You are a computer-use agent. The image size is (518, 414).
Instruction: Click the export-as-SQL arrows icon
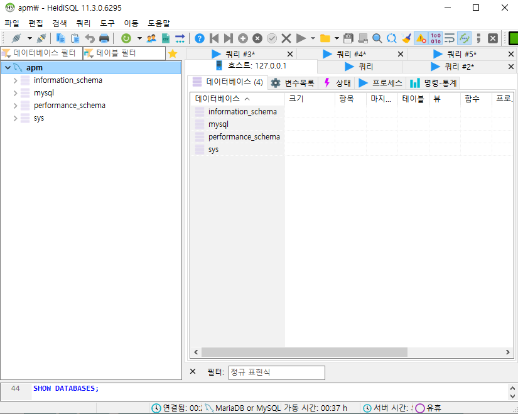pos(180,38)
